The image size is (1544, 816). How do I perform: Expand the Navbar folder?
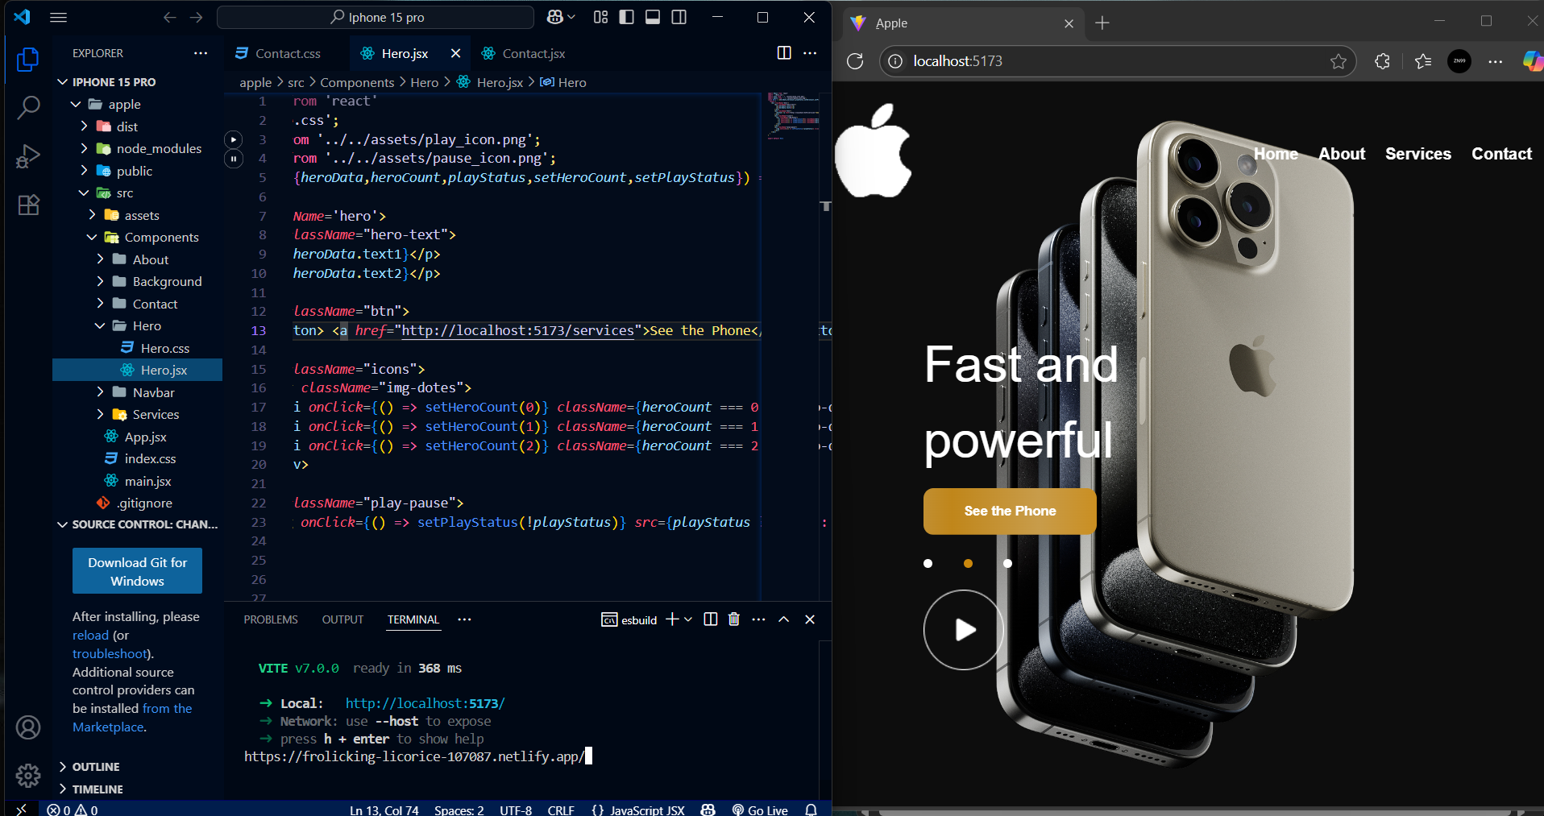(x=153, y=392)
